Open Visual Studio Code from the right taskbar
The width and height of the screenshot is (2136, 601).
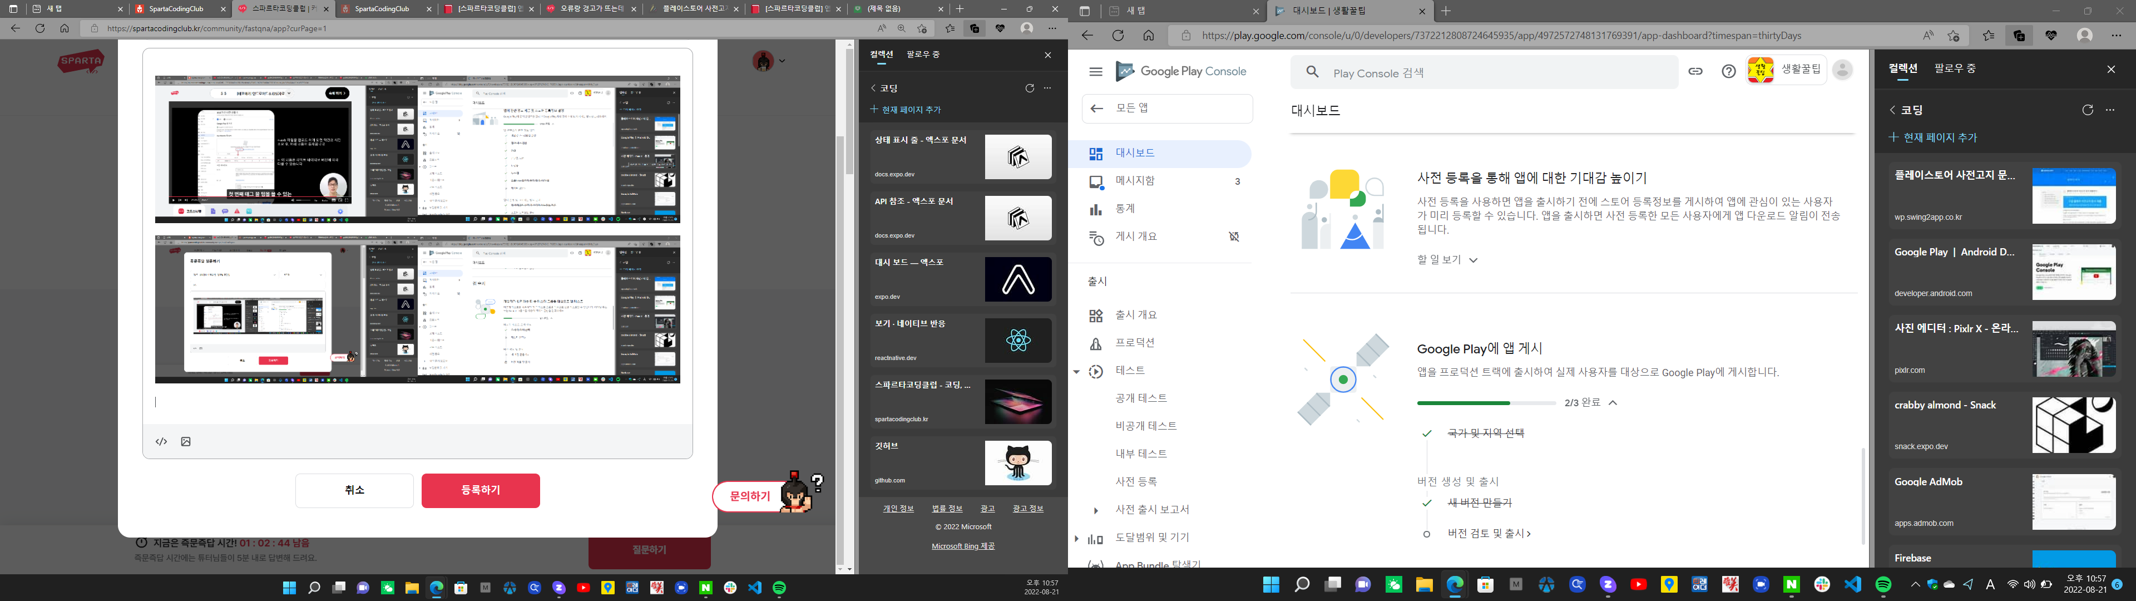(1853, 584)
